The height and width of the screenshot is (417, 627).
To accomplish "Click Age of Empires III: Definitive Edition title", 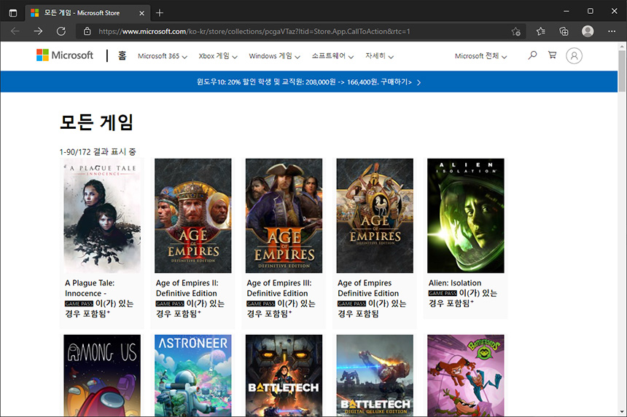I will click(x=279, y=288).
